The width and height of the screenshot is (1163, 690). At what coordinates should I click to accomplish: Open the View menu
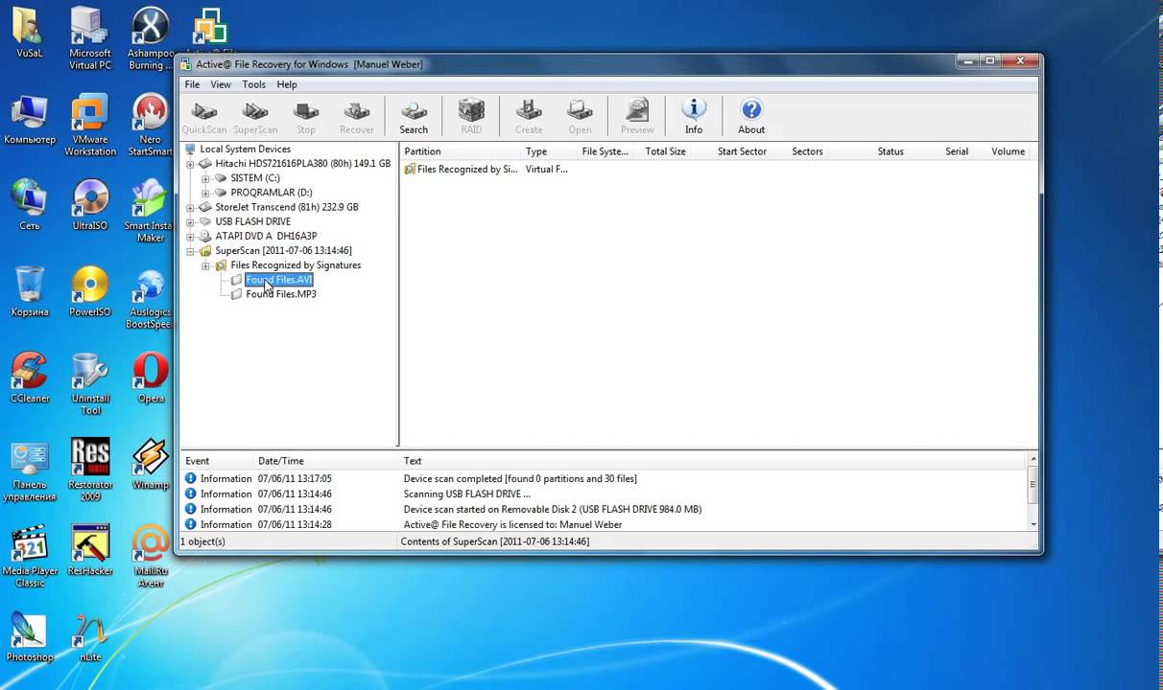tap(221, 84)
